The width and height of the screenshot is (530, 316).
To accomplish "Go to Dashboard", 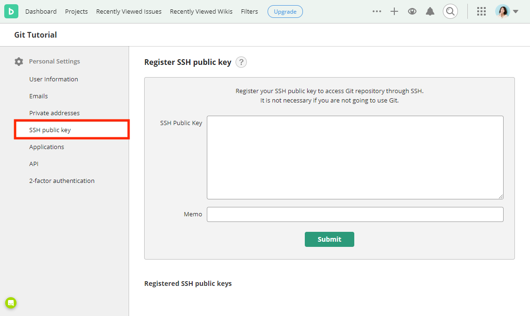I will click(41, 11).
